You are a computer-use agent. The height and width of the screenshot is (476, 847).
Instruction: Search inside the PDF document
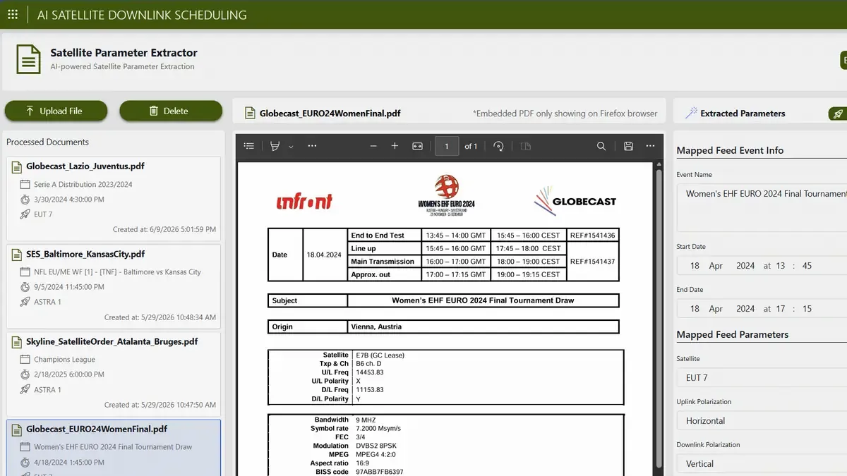click(x=601, y=146)
